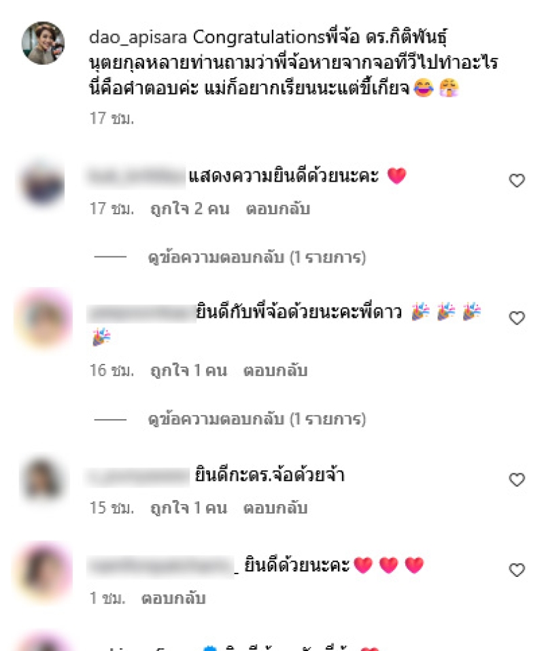The width and height of the screenshot is (544, 651).
Task: Open avatar beside the พี่ดาว comment
Action: click(x=43, y=319)
